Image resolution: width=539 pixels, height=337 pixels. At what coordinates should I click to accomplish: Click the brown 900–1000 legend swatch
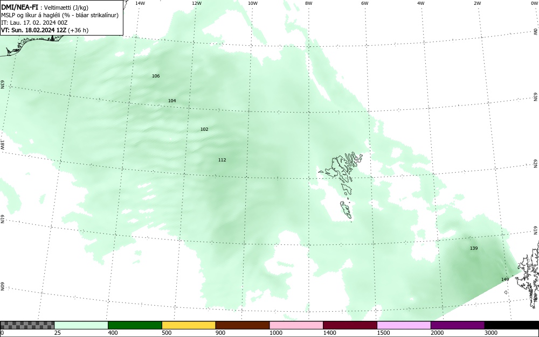243,325
